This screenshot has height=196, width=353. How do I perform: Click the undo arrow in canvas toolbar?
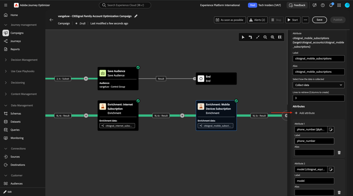coord(250,37)
